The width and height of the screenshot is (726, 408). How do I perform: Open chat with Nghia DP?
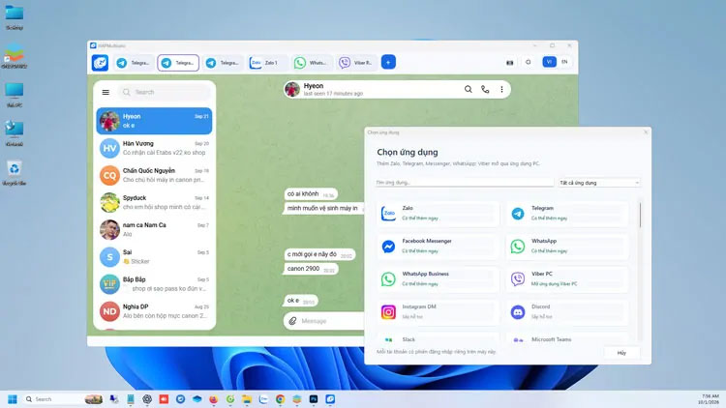154,311
